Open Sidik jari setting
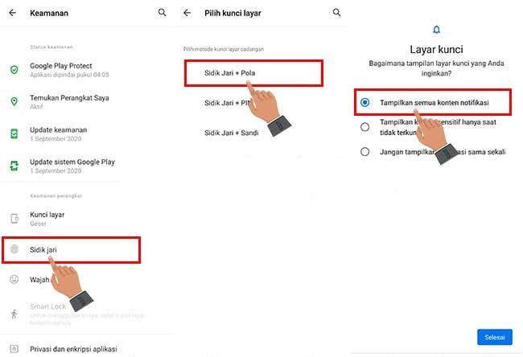 coord(71,250)
